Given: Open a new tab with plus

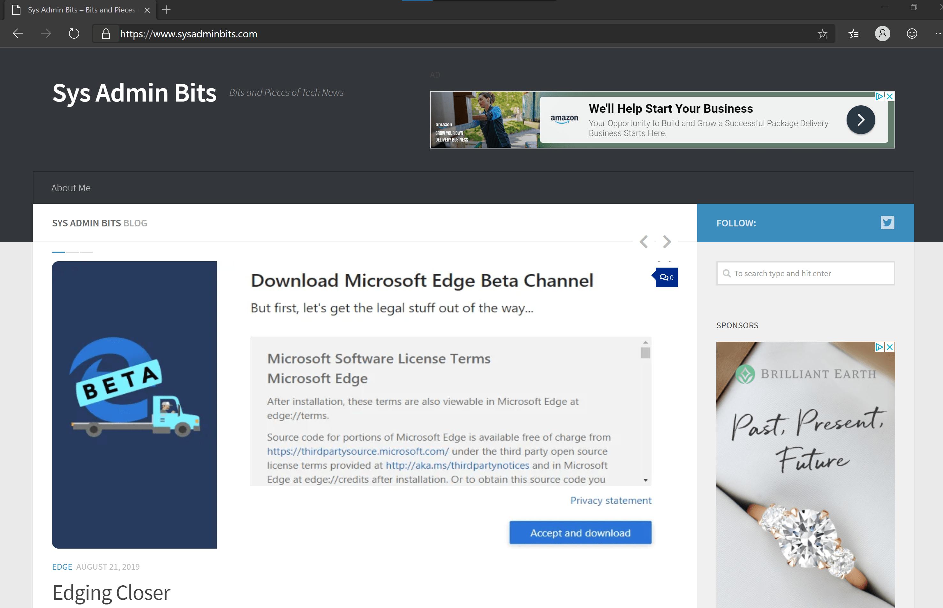Looking at the screenshot, I should [x=166, y=10].
